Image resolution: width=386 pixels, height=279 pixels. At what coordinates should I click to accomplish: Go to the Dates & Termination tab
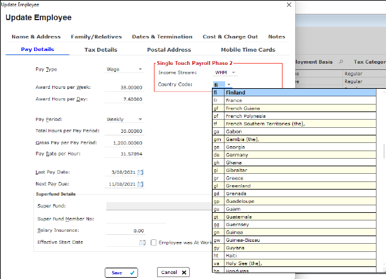[x=162, y=37]
